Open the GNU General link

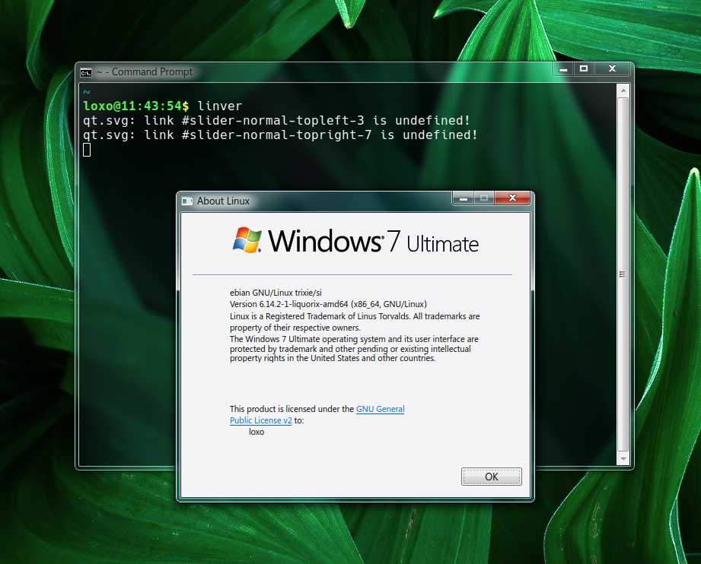[380, 409]
